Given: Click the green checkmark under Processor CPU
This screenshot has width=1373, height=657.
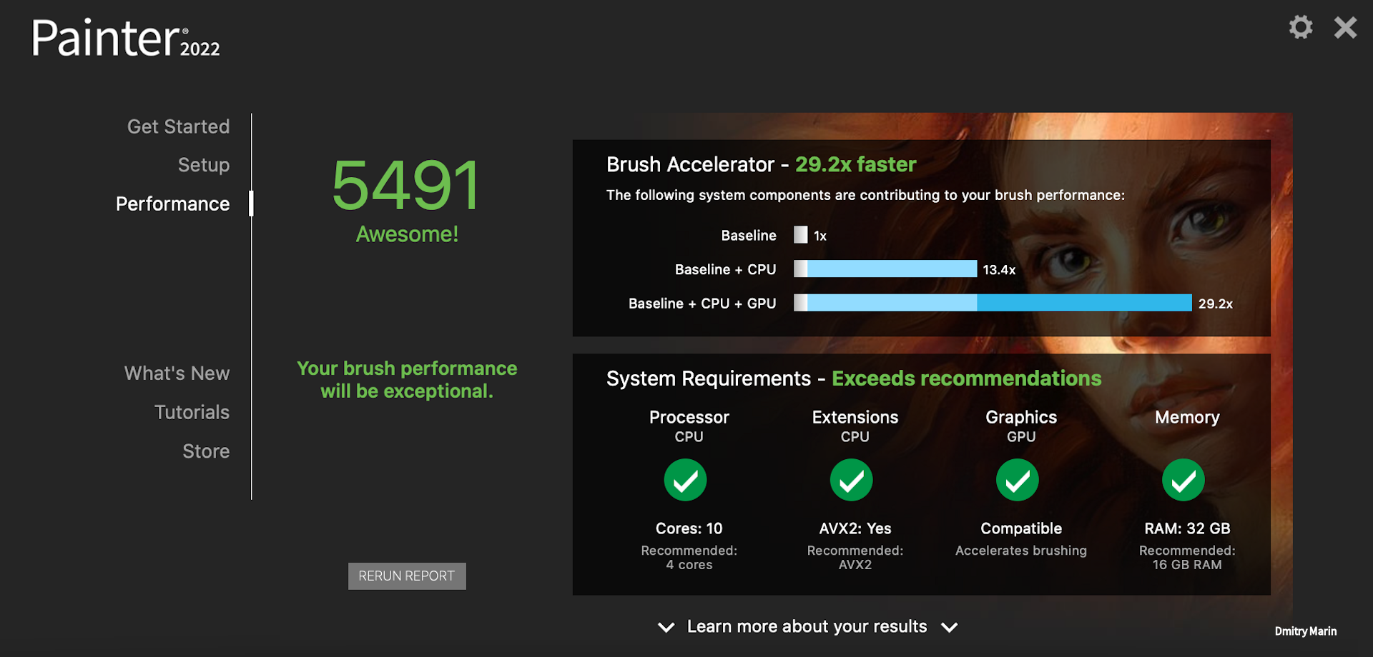Looking at the screenshot, I should (x=685, y=480).
